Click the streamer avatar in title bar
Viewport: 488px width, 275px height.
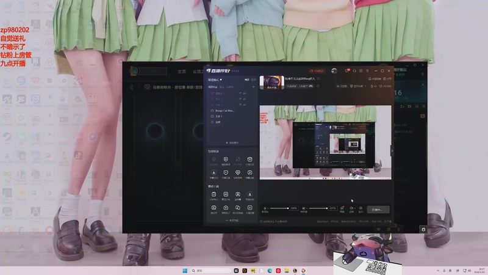334,71
